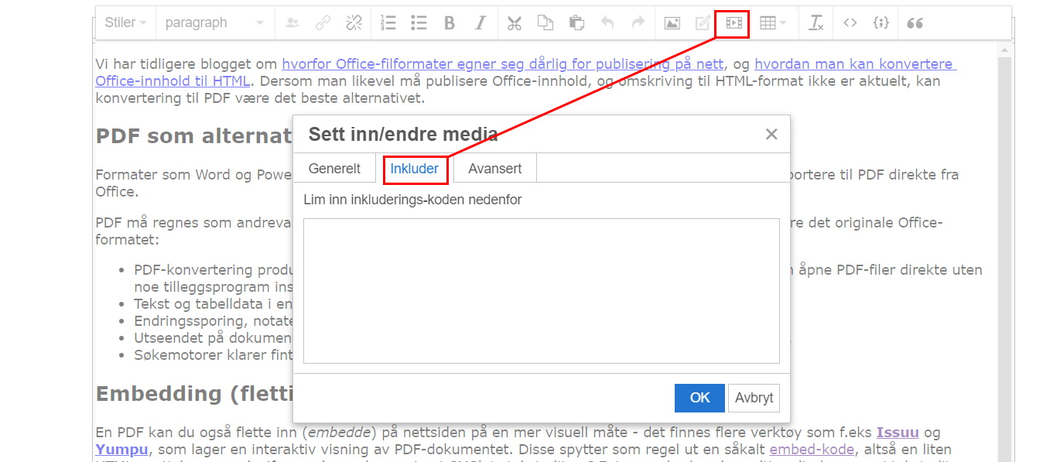
Task: Open the table insert dropdown
Action: coord(772,23)
